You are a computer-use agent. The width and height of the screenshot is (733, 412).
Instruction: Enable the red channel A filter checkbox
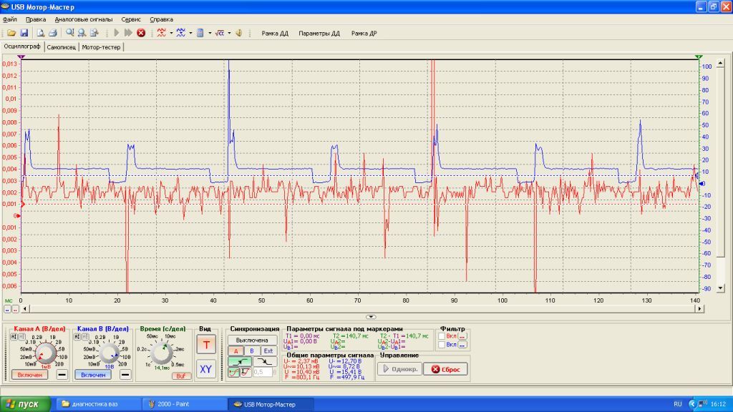point(441,336)
